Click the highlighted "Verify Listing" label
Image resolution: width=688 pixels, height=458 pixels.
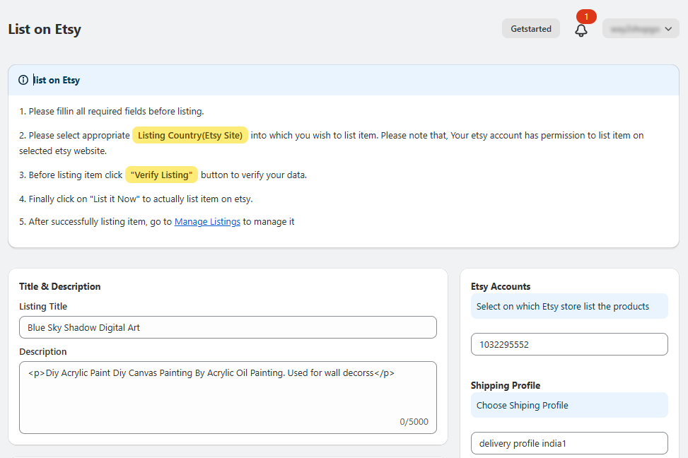(x=161, y=175)
